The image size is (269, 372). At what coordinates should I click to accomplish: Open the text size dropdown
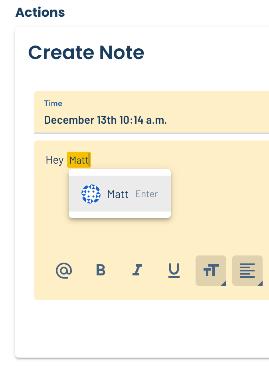click(x=211, y=271)
